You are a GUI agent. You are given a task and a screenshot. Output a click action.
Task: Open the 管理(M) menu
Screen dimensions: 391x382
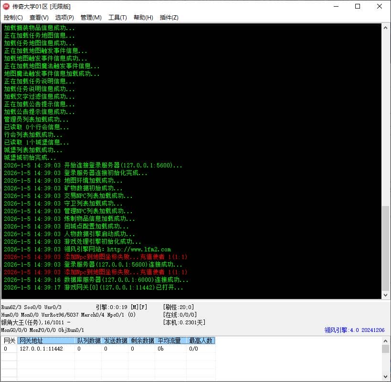click(91, 18)
